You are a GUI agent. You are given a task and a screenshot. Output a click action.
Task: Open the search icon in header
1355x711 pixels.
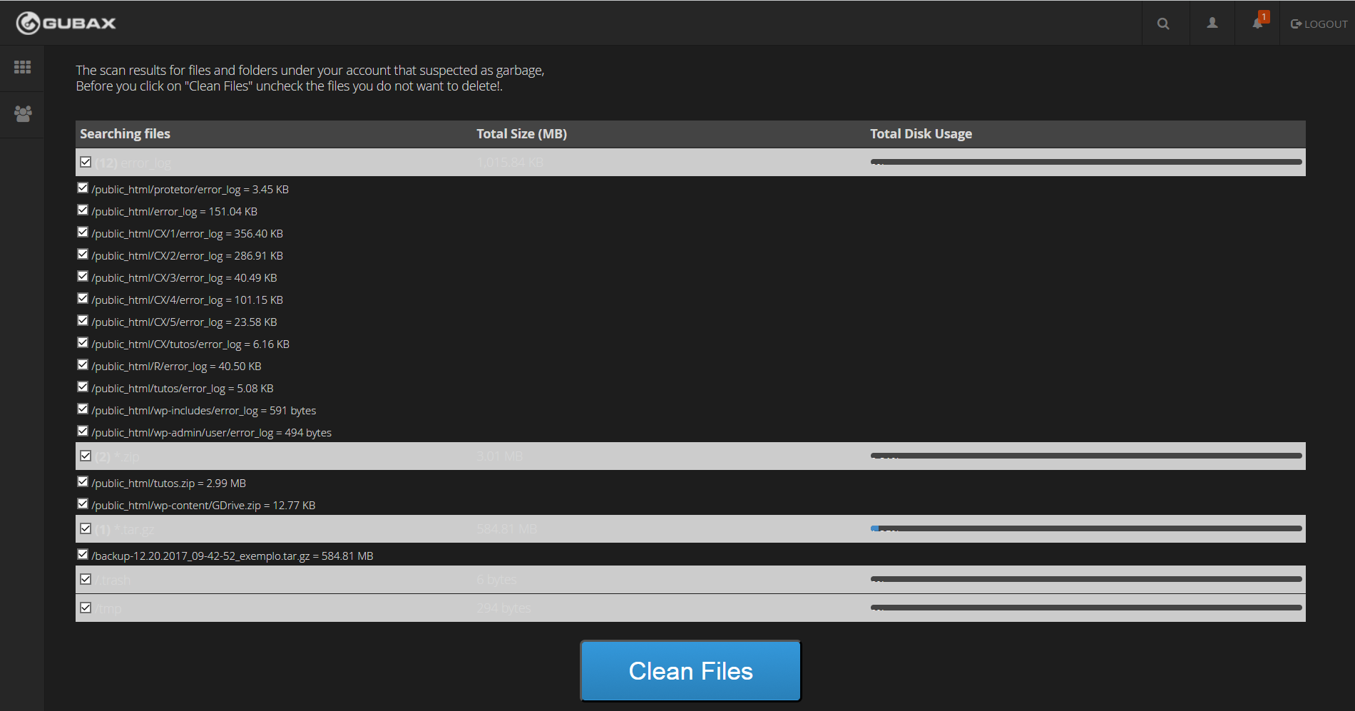1163,24
